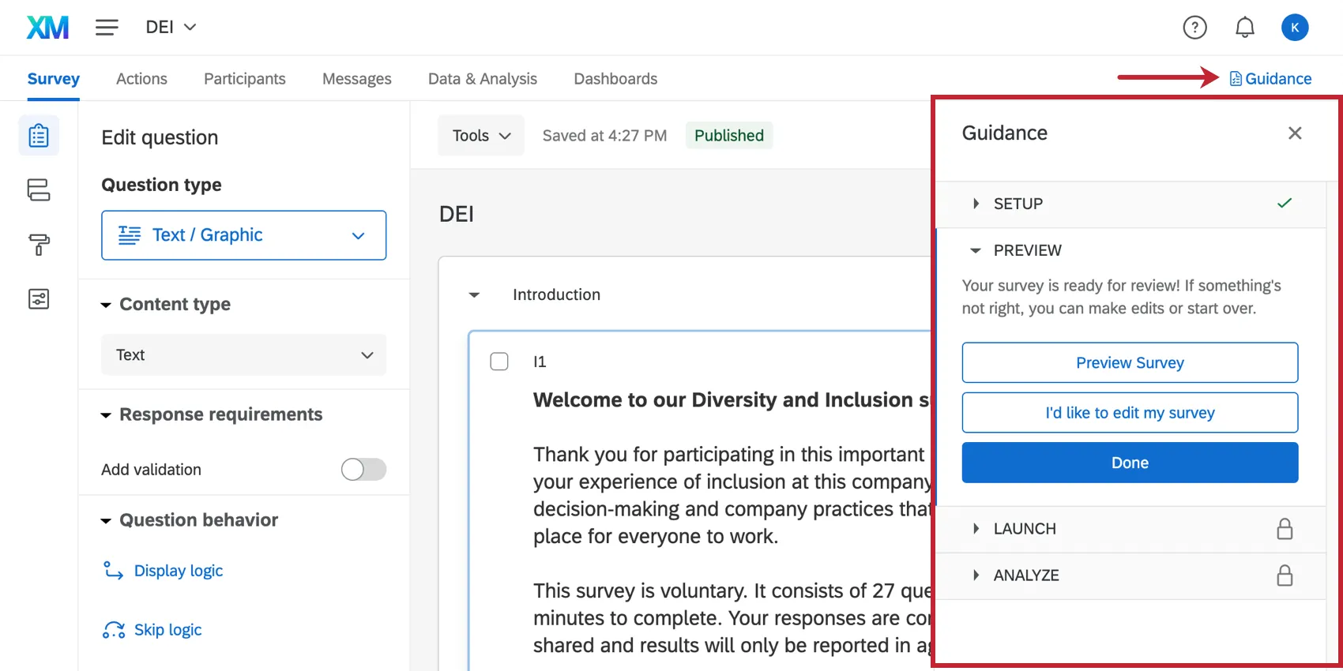The width and height of the screenshot is (1343, 671).
Task: Open the Display logic link
Action: (x=178, y=571)
